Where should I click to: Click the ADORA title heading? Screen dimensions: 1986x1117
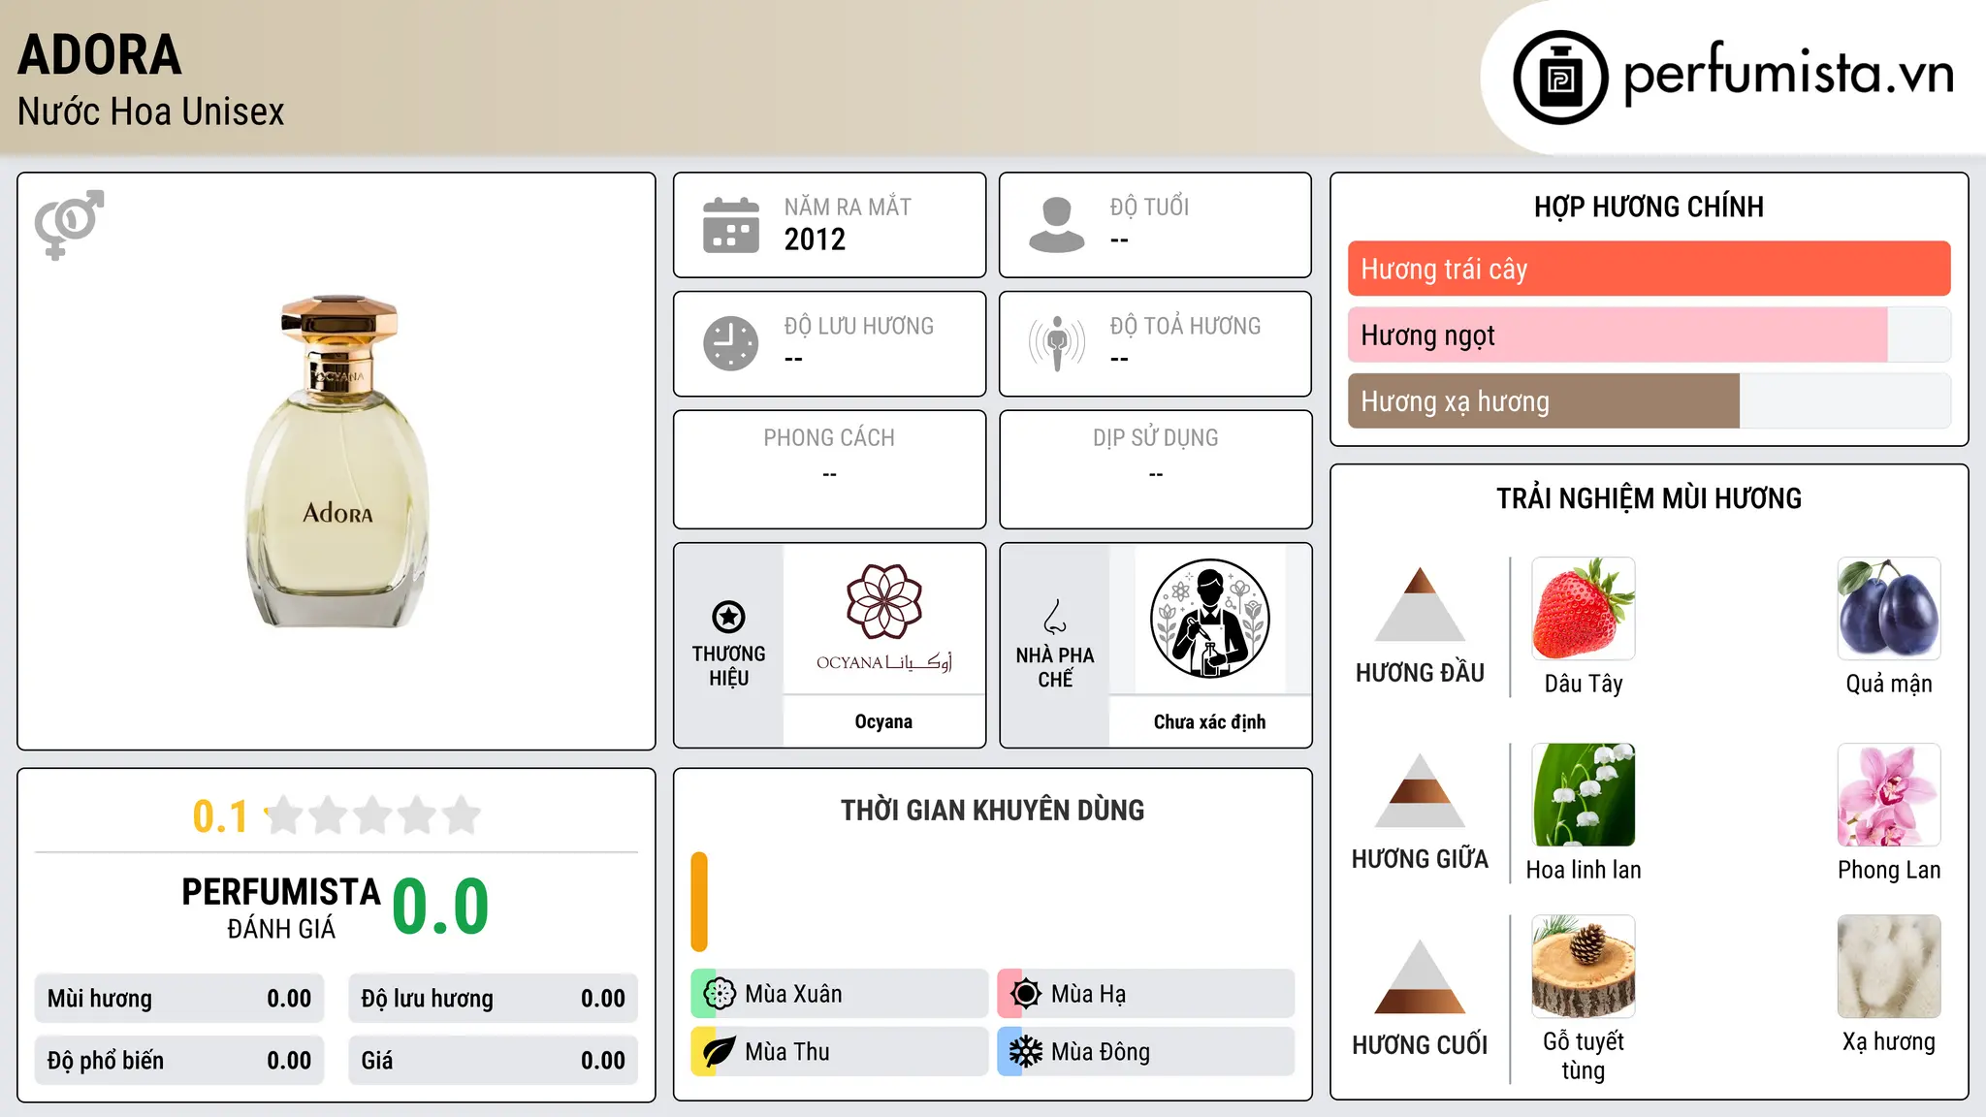pos(100,54)
